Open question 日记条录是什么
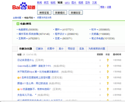 (26, 60)
